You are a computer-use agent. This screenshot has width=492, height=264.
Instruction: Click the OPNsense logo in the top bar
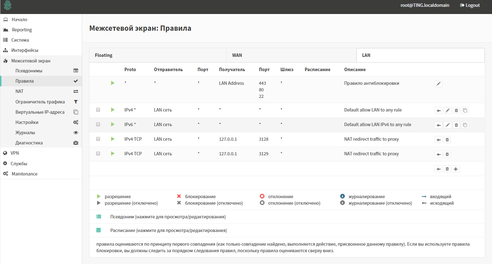point(7,5)
